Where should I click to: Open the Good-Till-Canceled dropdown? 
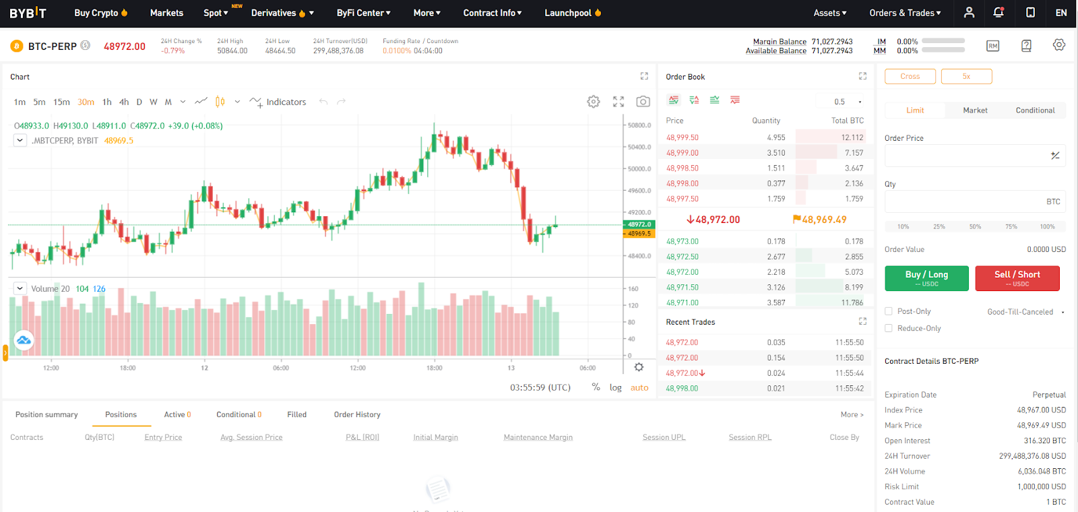pyautogui.click(x=1025, y=312)
